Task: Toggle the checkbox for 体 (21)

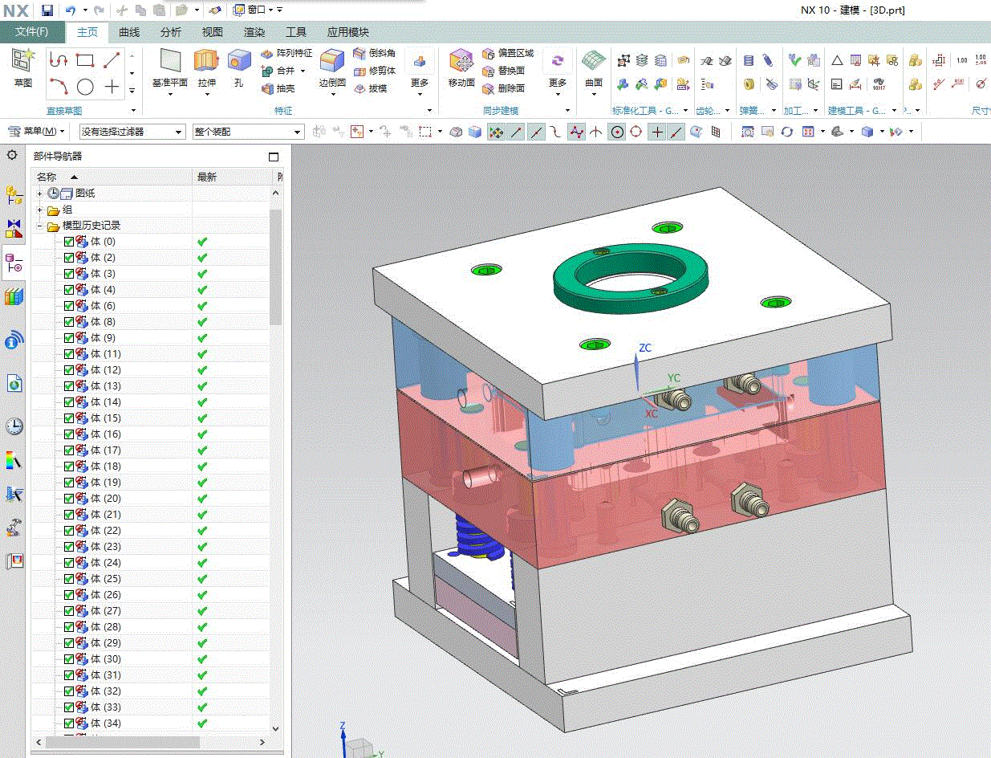Action: click(x=68, y=515)
